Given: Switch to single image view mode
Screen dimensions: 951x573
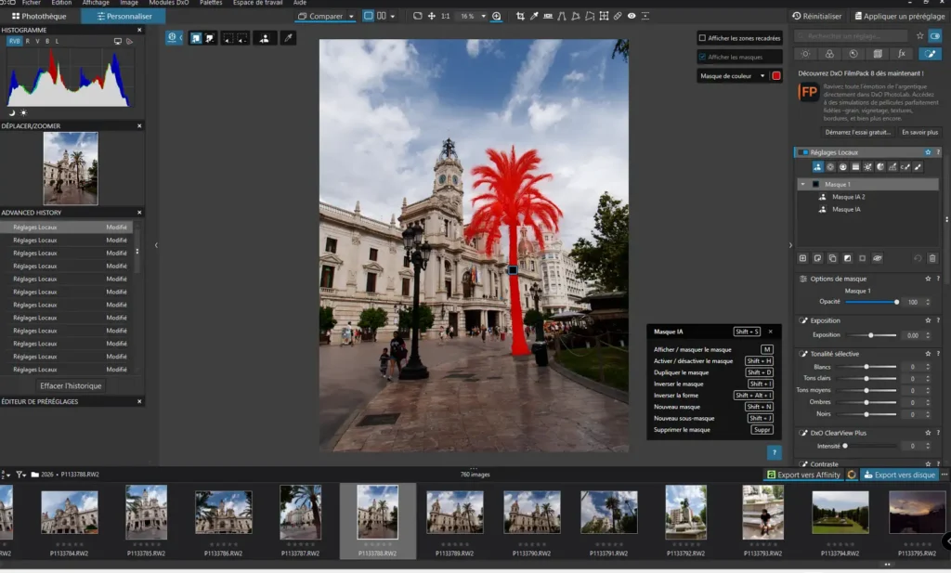Looking at the screenshot, I should (x=368, y=17).
